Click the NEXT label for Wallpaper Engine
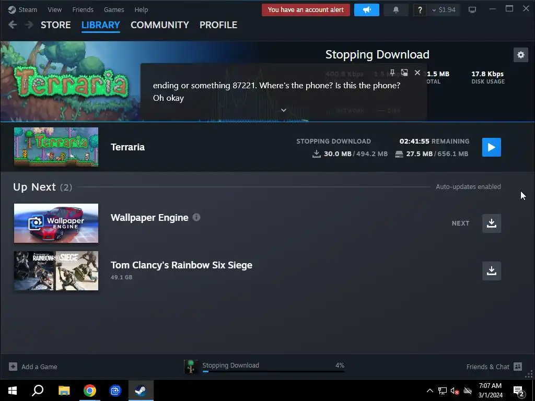Screen dimensions: 535x401 pyautogui.click(x=460, y=223)
